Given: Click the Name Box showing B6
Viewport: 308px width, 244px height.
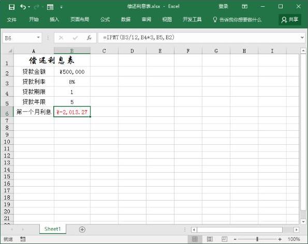Looking at the screenshot, I should point(19,38).
